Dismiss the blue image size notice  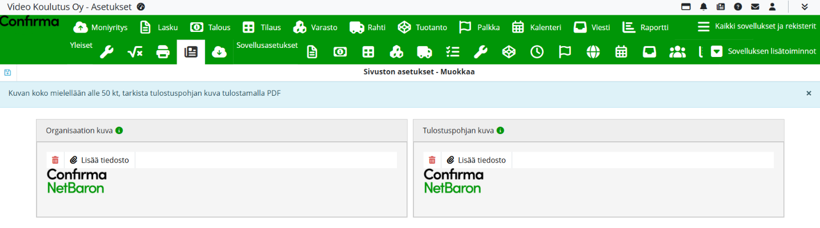pos(809,93)
